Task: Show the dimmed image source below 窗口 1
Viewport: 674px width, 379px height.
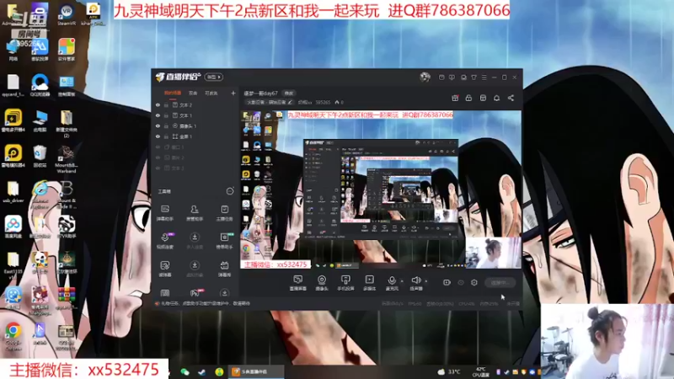Action: pyautogui.click(x=158, y=157)
